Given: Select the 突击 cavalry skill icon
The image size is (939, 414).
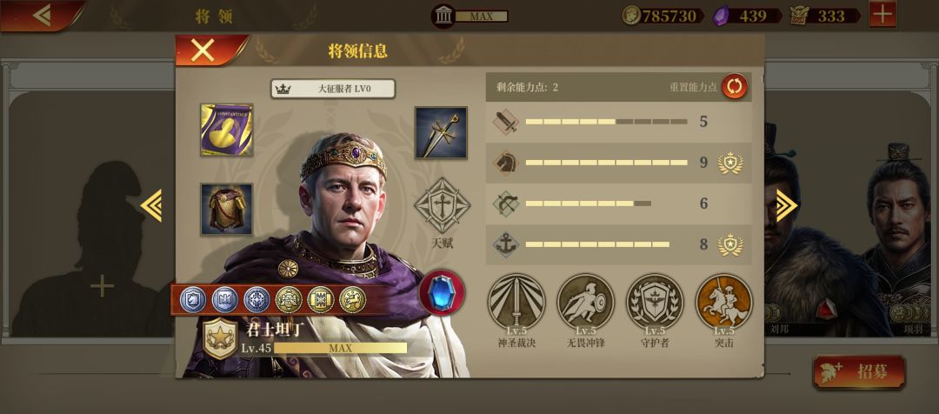Looking at the screenshot, I should click(x=724, y=302).
